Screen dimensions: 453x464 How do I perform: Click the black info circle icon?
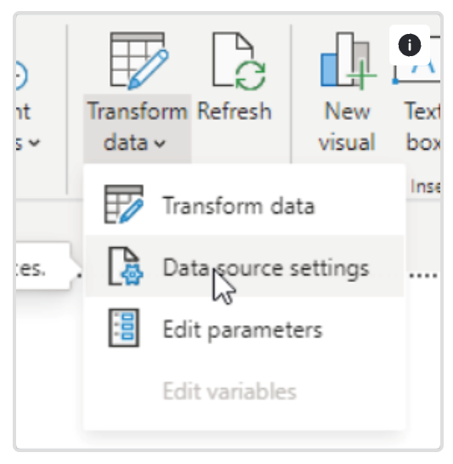[x=409, y=45]
